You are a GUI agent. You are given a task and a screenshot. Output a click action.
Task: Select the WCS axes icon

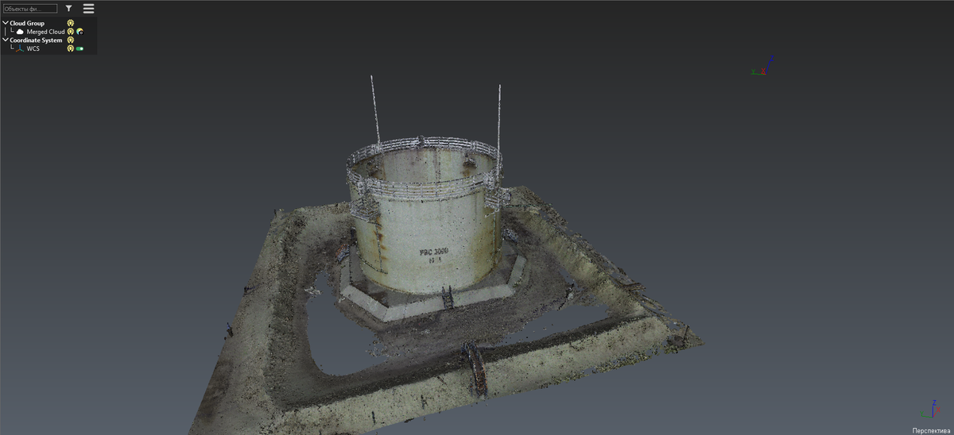pyautogui.click(x=21, y=48)
